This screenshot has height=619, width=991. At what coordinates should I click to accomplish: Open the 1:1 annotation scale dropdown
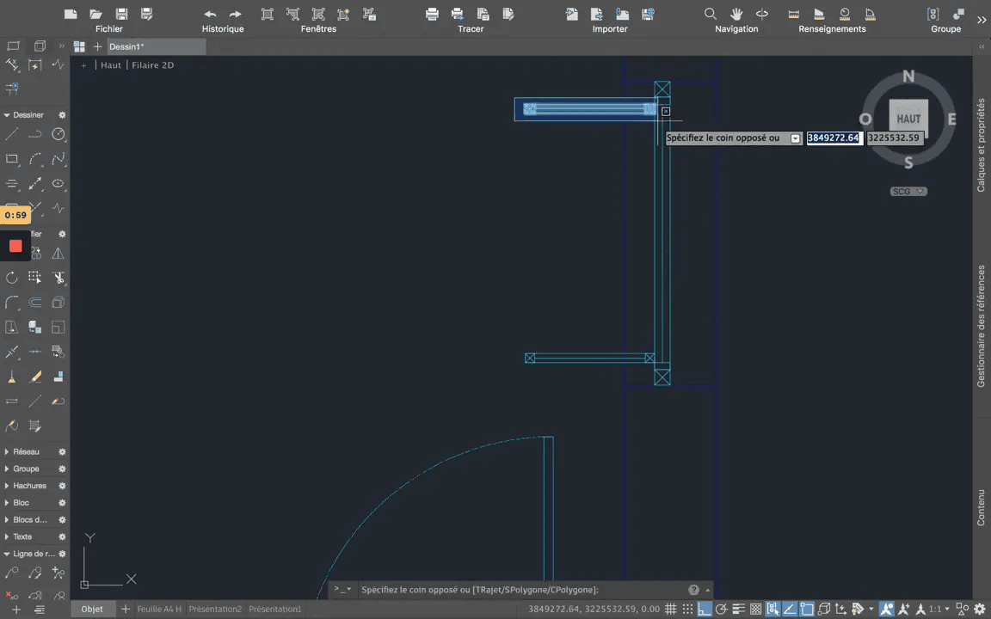(x=939, y=609)
